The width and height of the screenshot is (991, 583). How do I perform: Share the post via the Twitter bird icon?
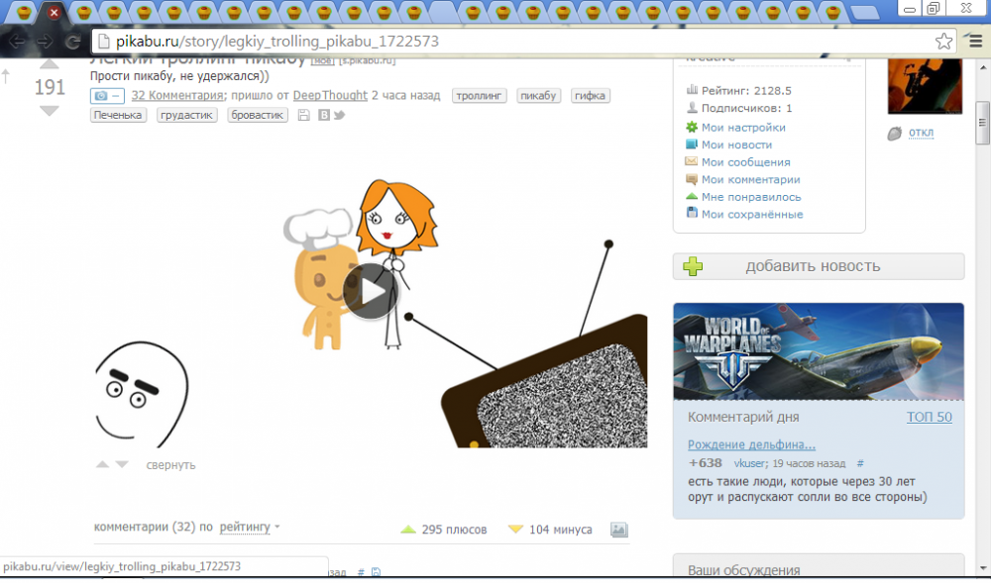(339, 116)
